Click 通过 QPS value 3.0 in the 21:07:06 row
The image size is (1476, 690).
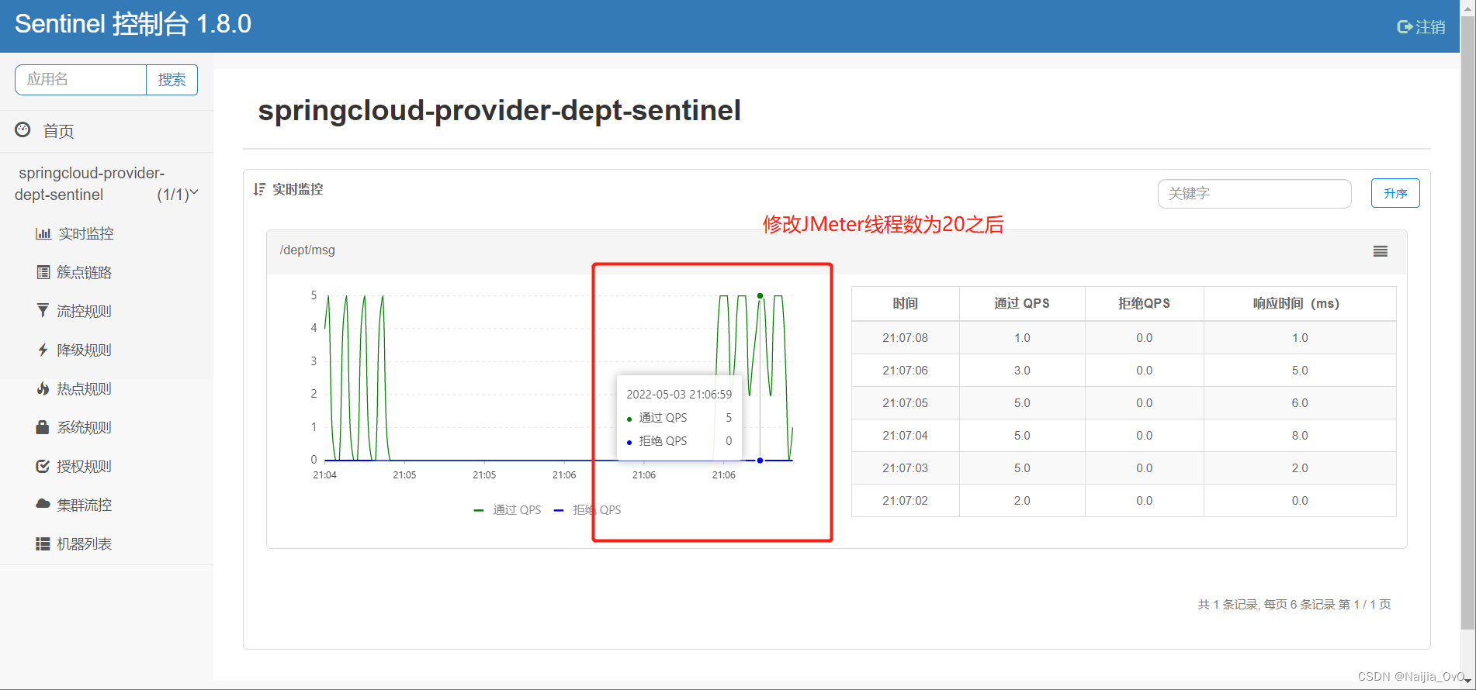coord(1022,370)
